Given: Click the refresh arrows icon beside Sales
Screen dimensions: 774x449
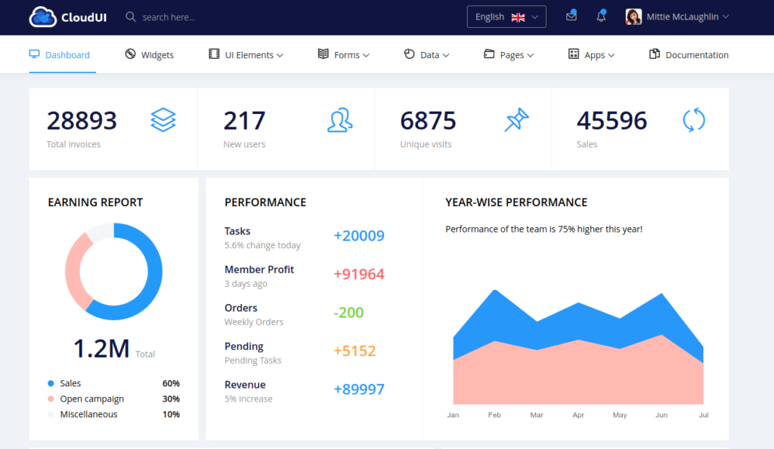Looking at the screenshot, I should (694, 120).
